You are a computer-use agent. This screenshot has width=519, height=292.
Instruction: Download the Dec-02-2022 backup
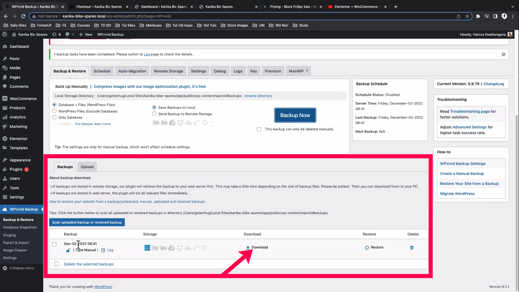tap(257, 247)
